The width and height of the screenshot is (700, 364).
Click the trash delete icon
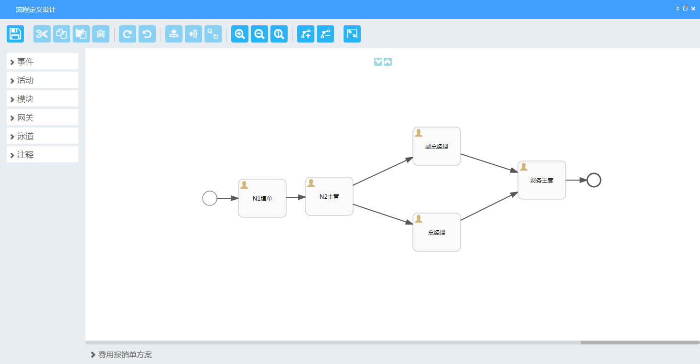pos(101,34)
